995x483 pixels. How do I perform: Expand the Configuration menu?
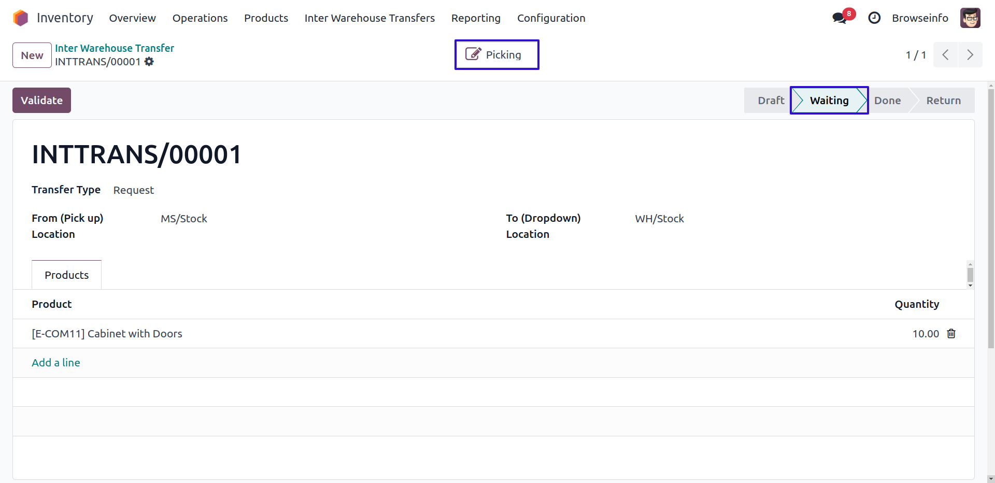point(551,18)
